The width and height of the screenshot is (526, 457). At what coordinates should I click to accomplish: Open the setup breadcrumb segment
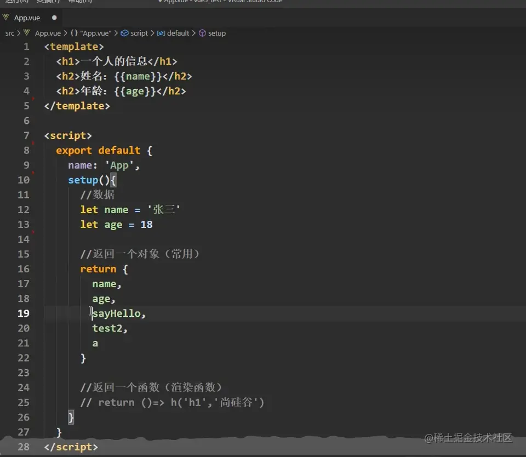pyautogui.click(x=217, y=33)
